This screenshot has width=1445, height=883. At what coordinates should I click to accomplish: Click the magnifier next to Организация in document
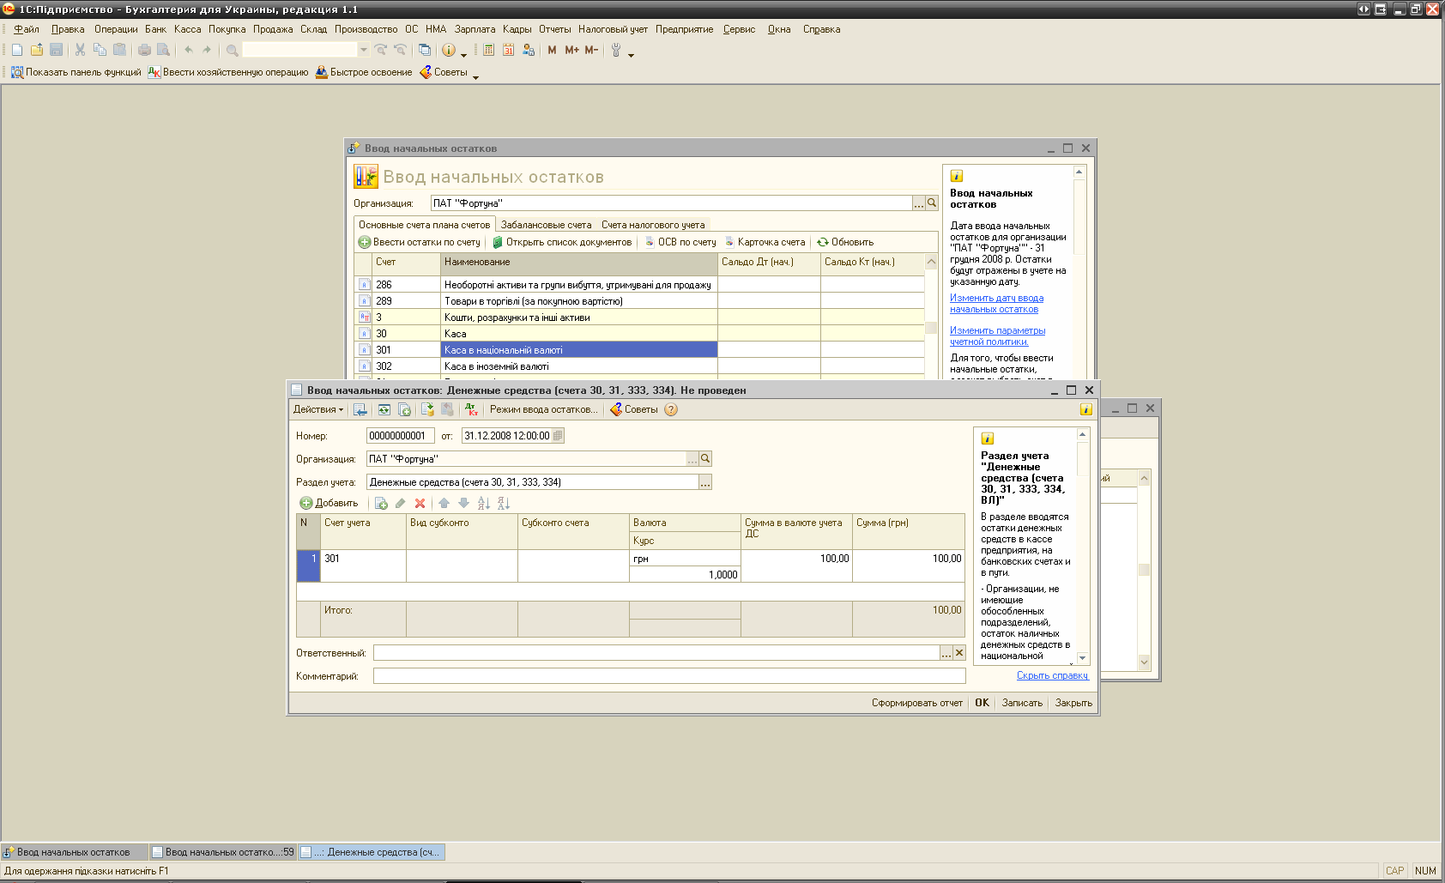[705, 459]
